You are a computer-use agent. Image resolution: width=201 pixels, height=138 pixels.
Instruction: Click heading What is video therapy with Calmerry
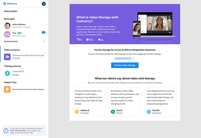98,19
